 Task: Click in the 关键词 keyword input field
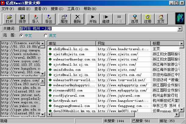click(x=98, y=29)
